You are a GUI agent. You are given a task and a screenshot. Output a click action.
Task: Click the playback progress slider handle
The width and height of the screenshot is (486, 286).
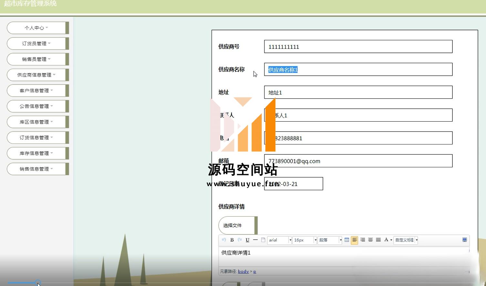pos(38,283)
